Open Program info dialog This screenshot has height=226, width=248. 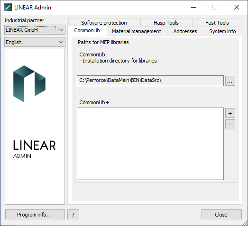(35, 215)
